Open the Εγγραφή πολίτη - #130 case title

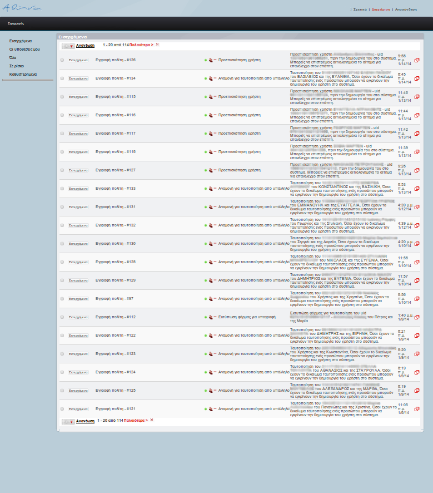[116, 244]
